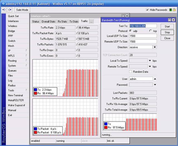
Task: Toggle Hide Passwords checkbox
Action: pyautogui.click(x=147, y=10)
